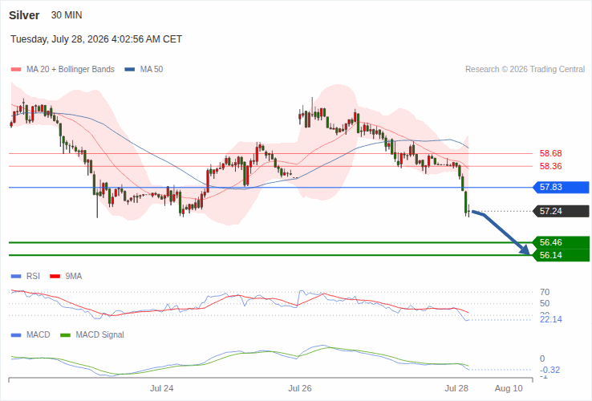Click the 9MA red legend marker
Screen dimensions: 592x401
pos(55,277)
